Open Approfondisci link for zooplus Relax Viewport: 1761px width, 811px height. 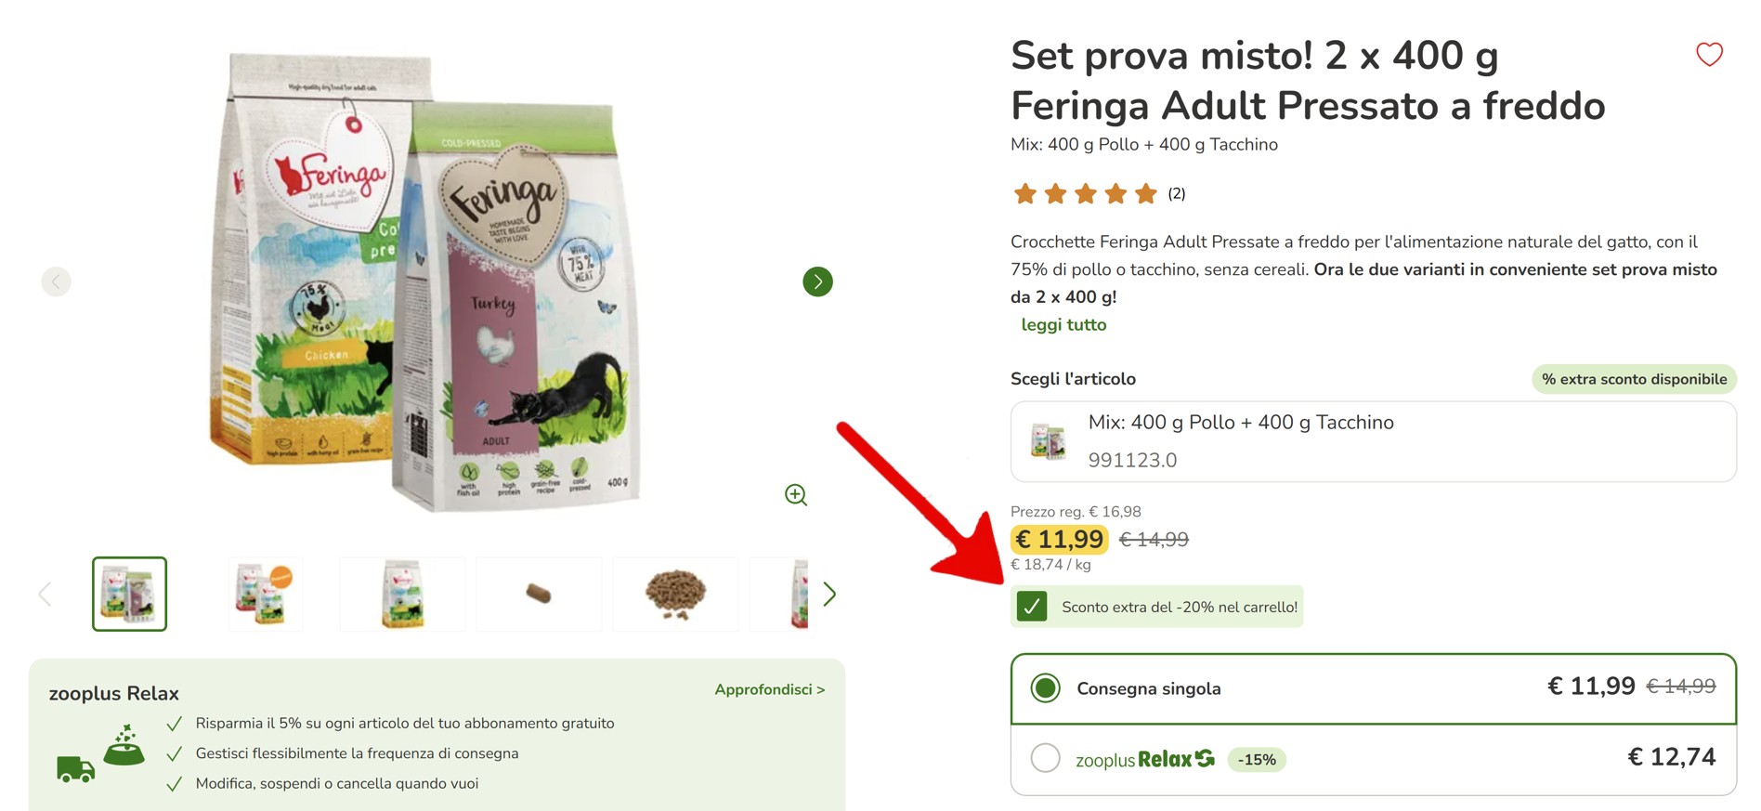click(x=769, y=689)
